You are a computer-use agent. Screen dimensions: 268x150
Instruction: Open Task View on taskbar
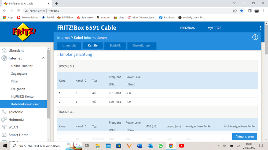point(87,146)
